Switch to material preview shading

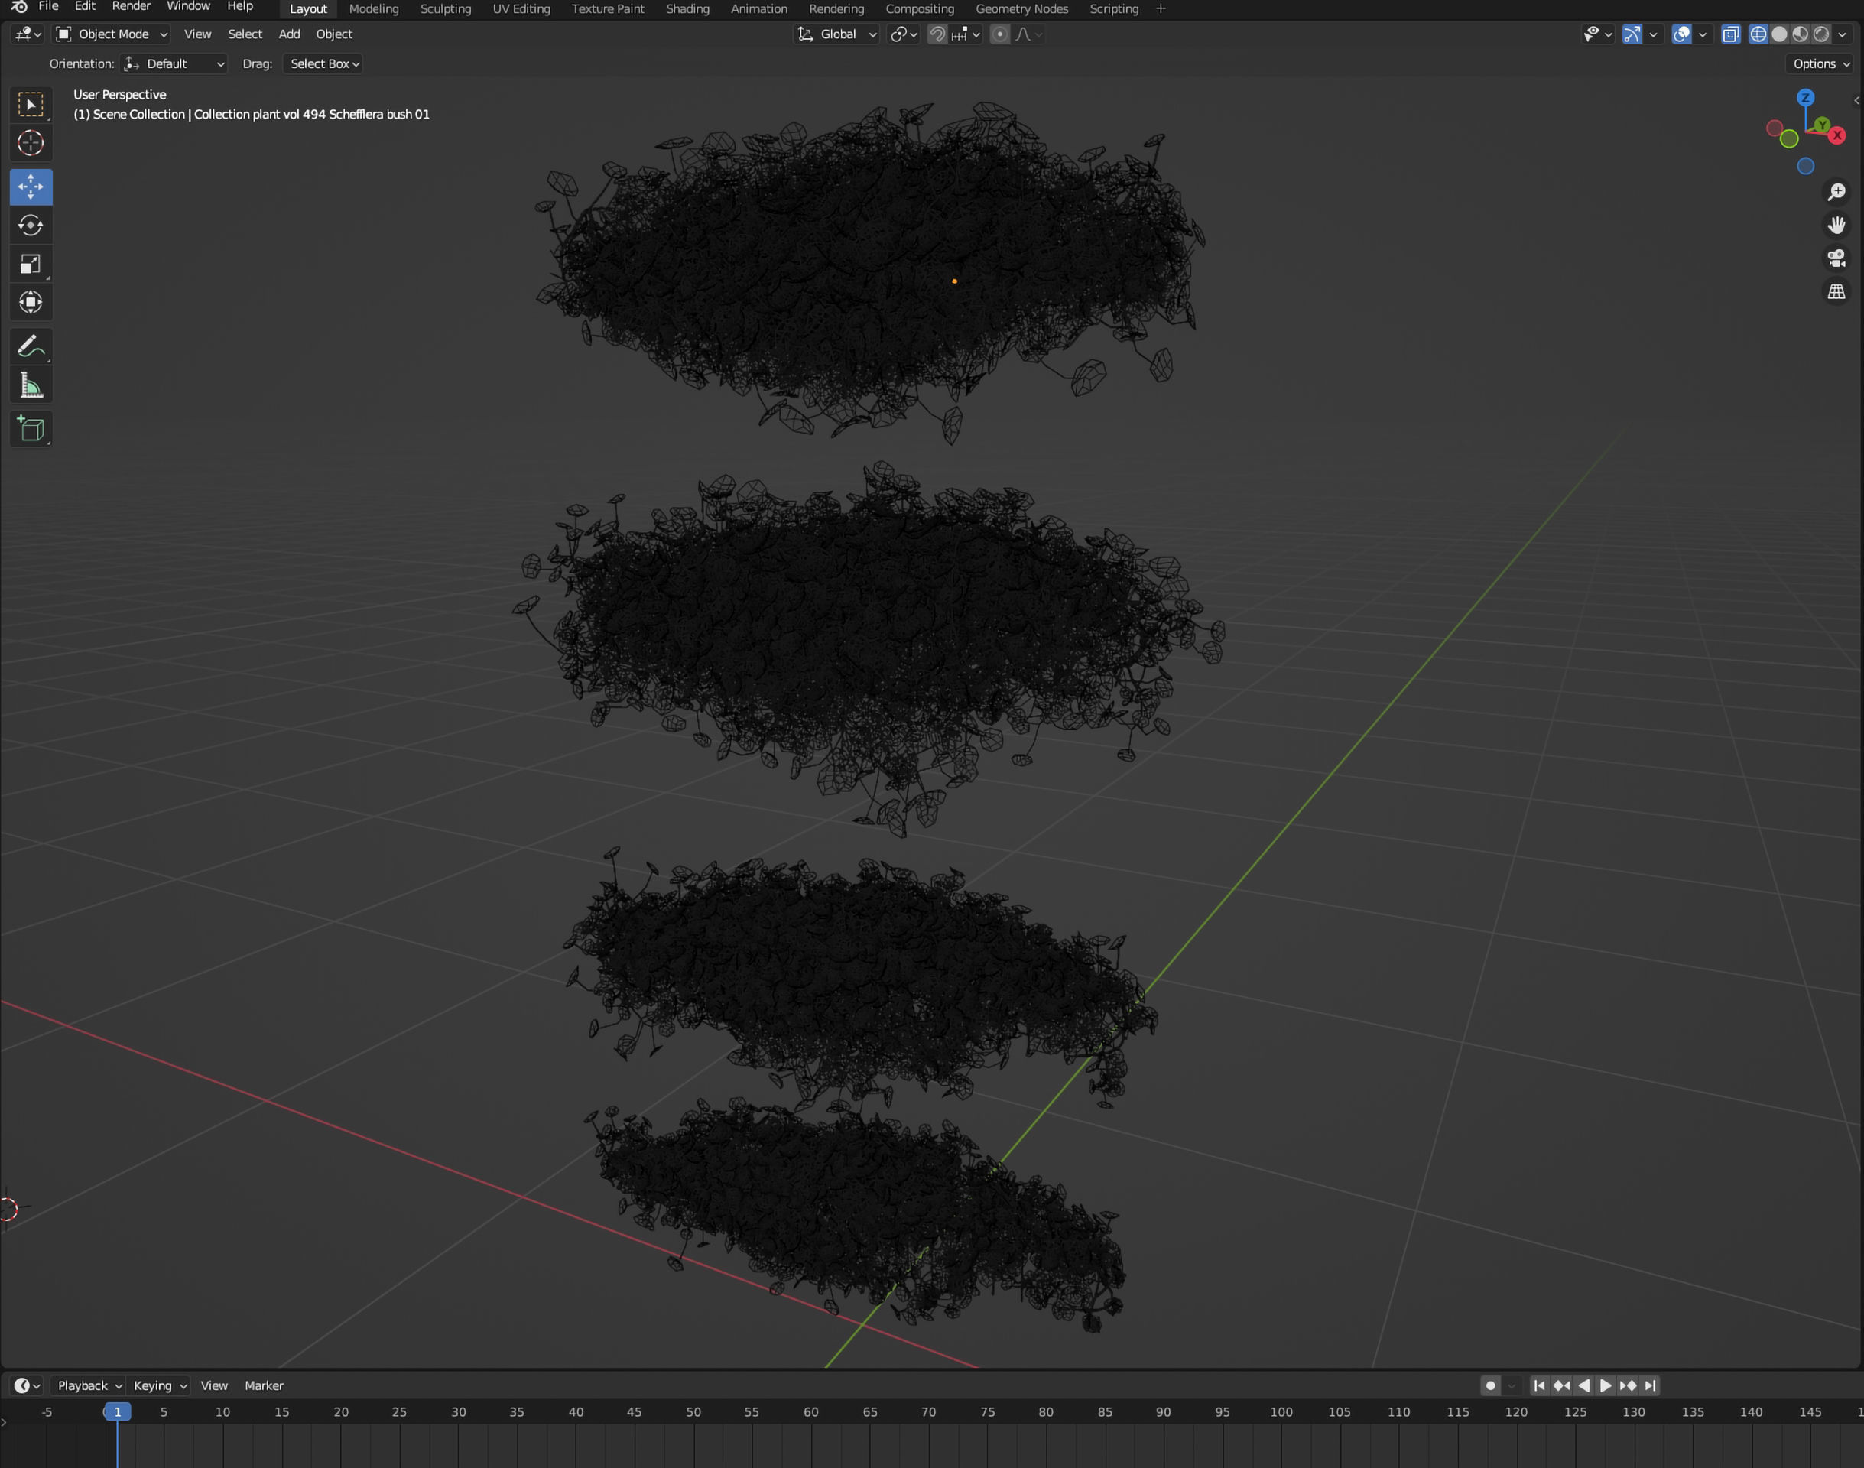coord(1800,34)
